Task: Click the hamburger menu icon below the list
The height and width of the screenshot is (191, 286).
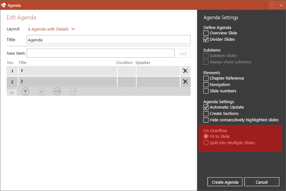Action: tap(11, 93)
